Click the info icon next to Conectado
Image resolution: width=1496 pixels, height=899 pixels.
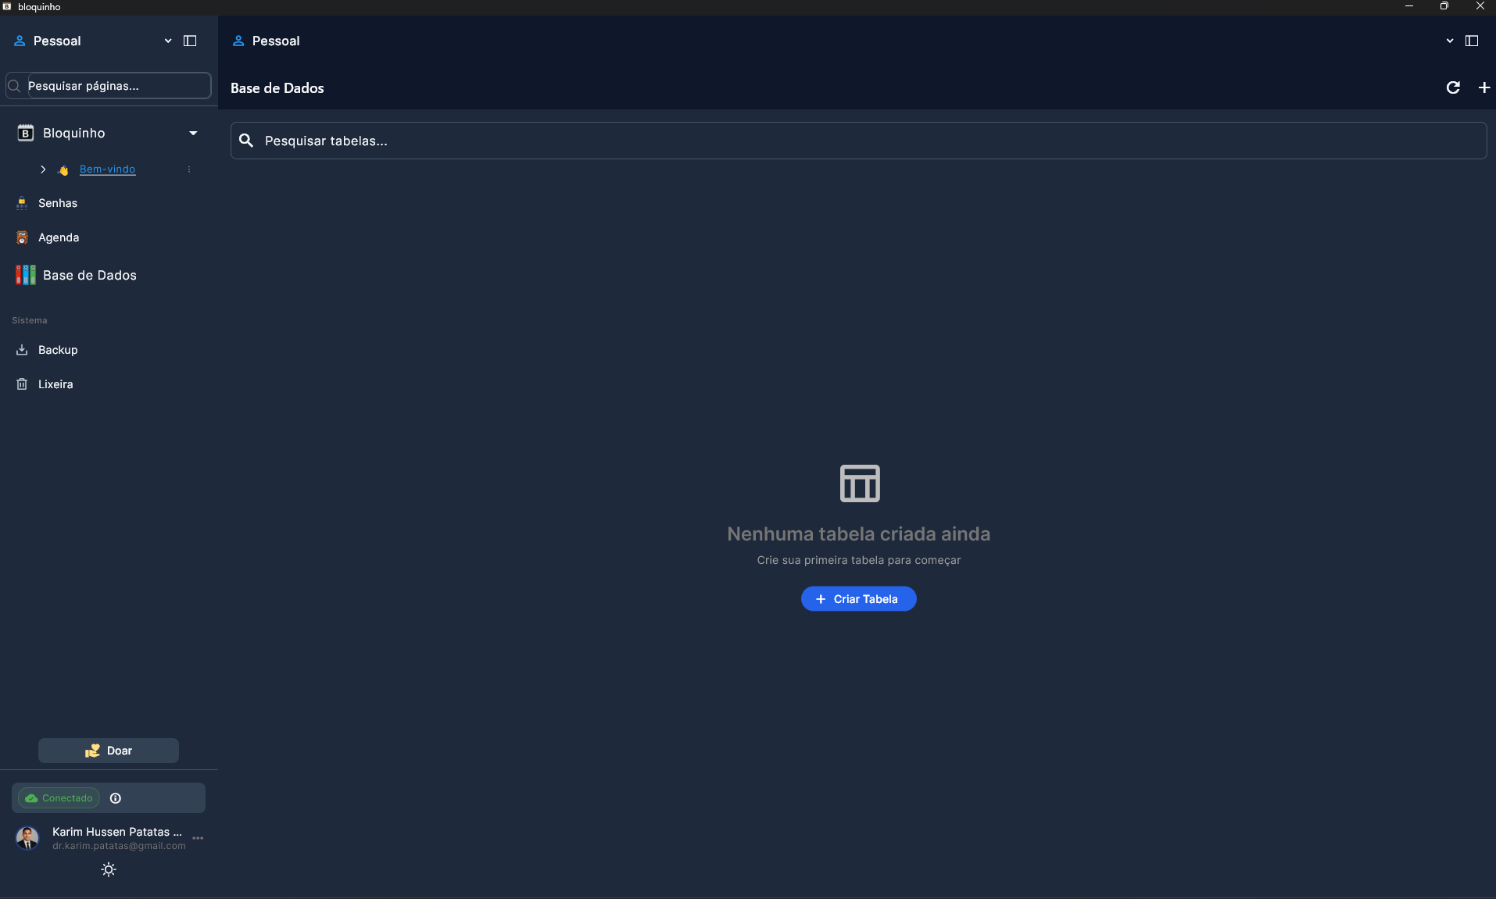(x=116, y=798)
